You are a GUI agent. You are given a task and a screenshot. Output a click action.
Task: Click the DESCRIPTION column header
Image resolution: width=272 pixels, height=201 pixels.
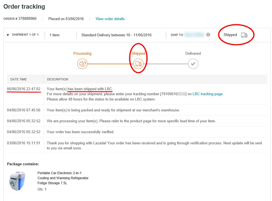(58, 79)
